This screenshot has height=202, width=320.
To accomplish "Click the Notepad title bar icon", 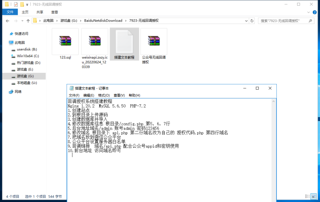I will pos(71,88).
